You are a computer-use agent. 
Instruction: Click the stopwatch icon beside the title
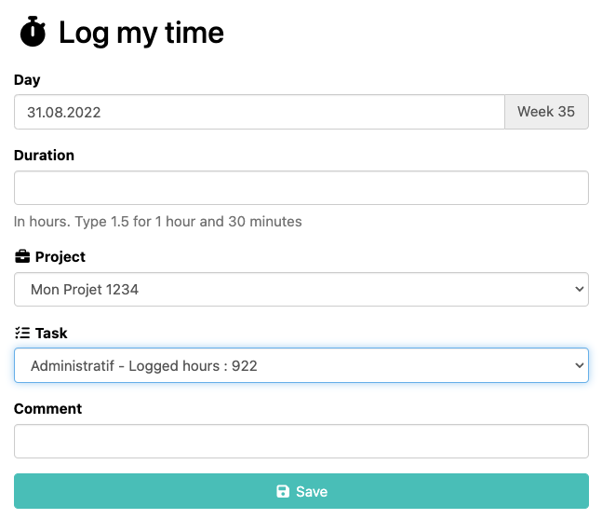point(33,32)
